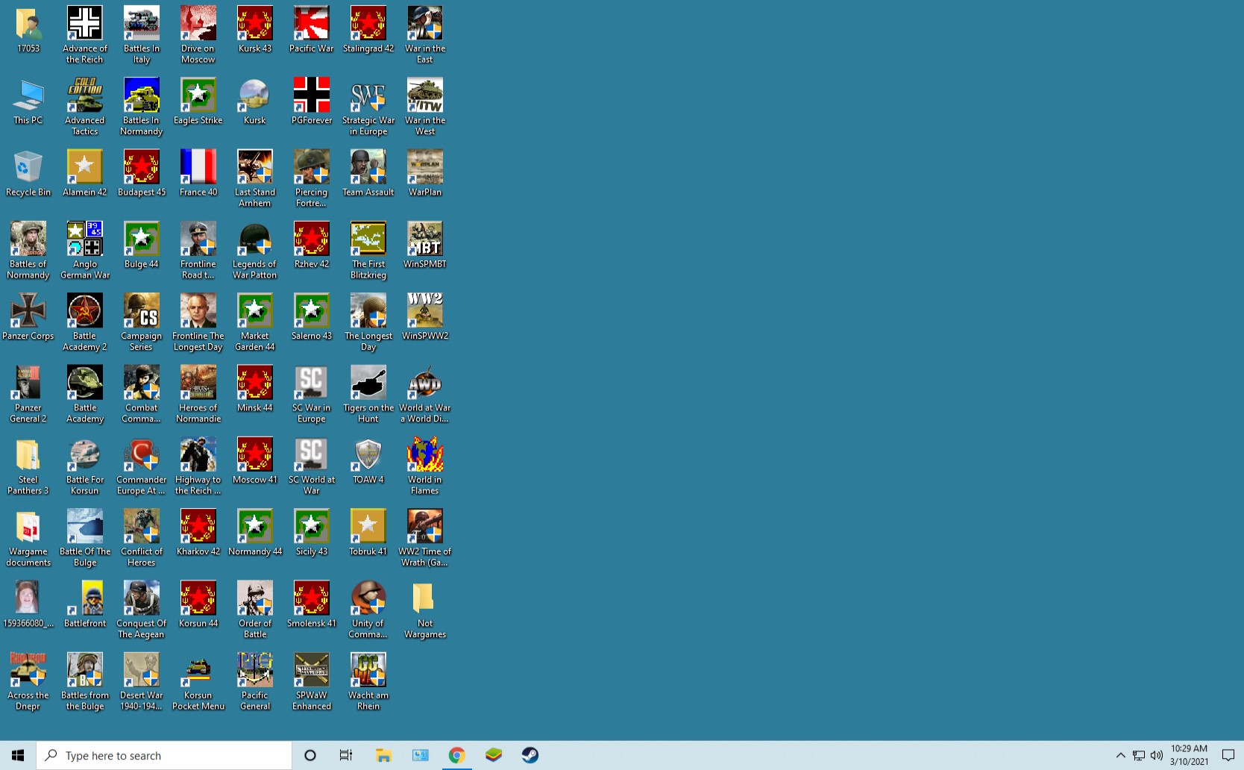Open the Advance of the Reich shortcut
The width and height of the screenshot is (1244, 770).
(x=85, y=24)
